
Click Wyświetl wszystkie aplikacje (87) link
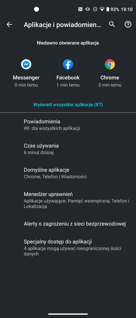[68, 105]
